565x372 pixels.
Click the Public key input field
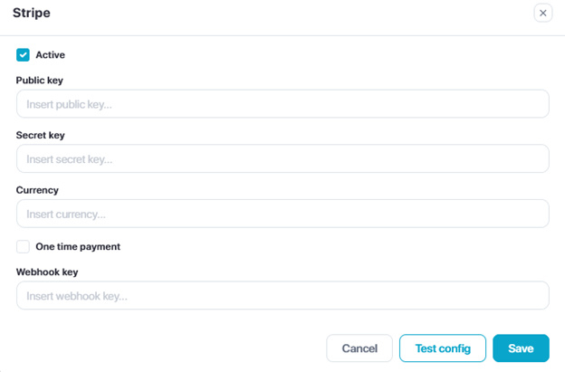click(x=282, y=104)
